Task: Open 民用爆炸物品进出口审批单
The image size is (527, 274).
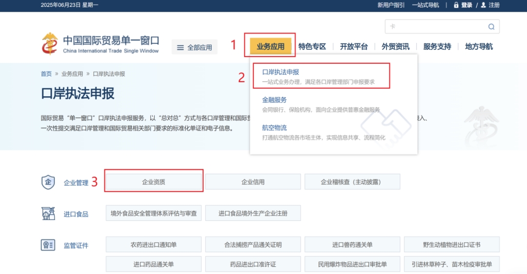Action: coord(352,264)
